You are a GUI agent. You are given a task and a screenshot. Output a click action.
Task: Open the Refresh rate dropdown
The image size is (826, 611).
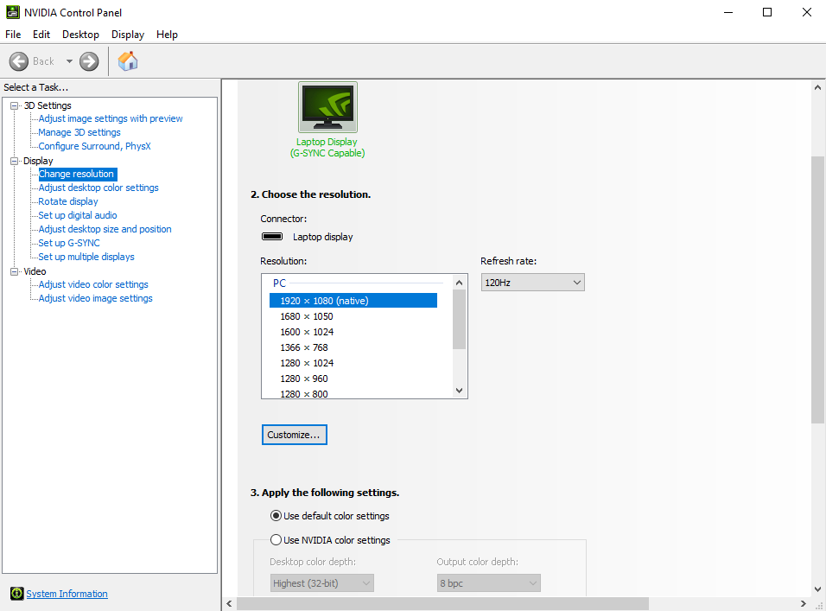[x=532, y=283]
